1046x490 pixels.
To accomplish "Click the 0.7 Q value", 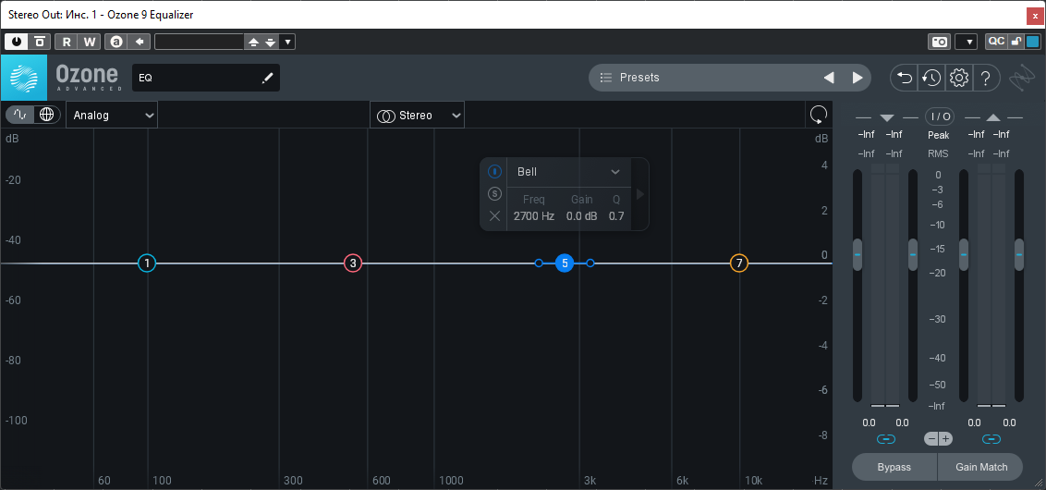I will tap(616, 215).
